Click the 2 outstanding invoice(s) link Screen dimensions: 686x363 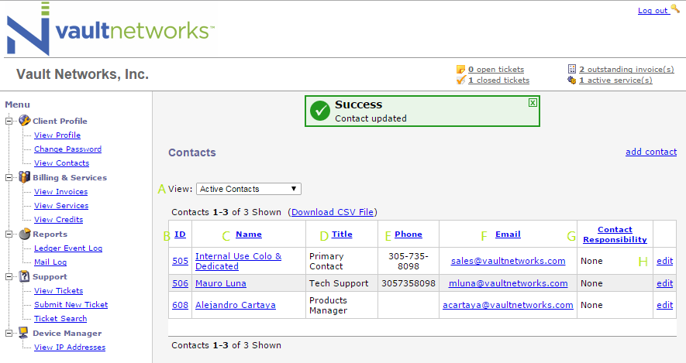click(x=626, y=69)
